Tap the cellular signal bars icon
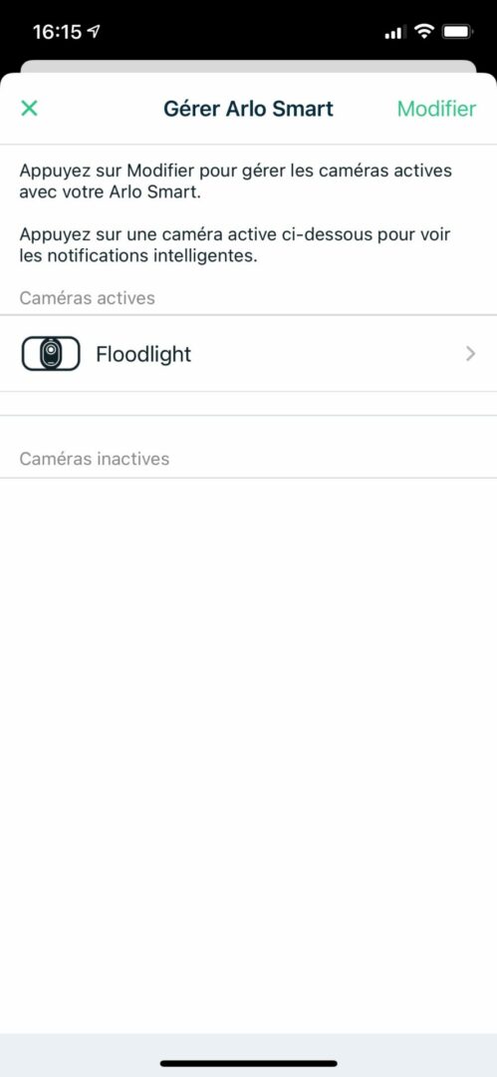 coord(394,32)
